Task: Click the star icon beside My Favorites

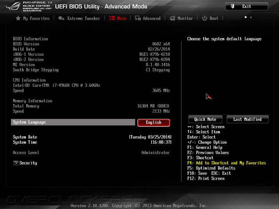Action: 18,18
